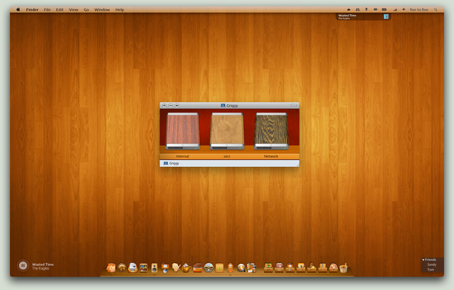Open the speaker dock icon
454x290 pixels.
pyautogui.click(x=155, y=268)
